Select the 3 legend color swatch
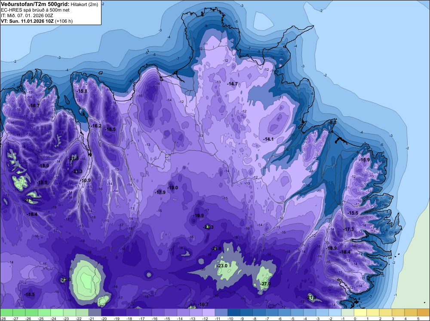Screen dimensions: 430x321 [398, 313]
